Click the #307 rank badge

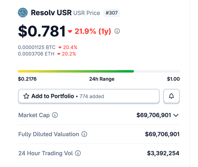(x=112, y=13)
